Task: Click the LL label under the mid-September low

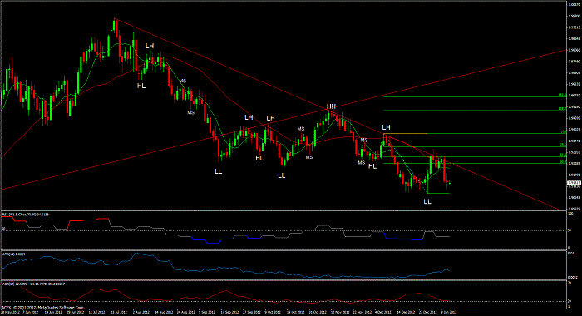Action: (x=218, y=171)
